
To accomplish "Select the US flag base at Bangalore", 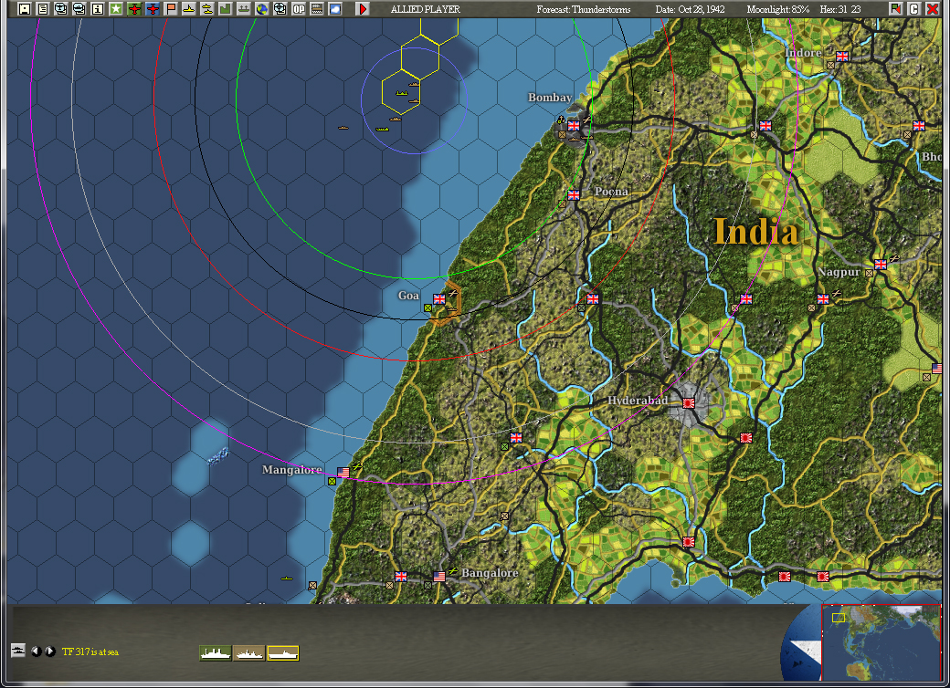I will click(x=439, y=576).
